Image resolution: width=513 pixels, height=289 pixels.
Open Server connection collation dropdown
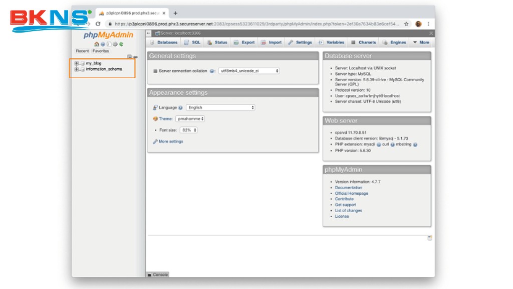pos(248,71)
